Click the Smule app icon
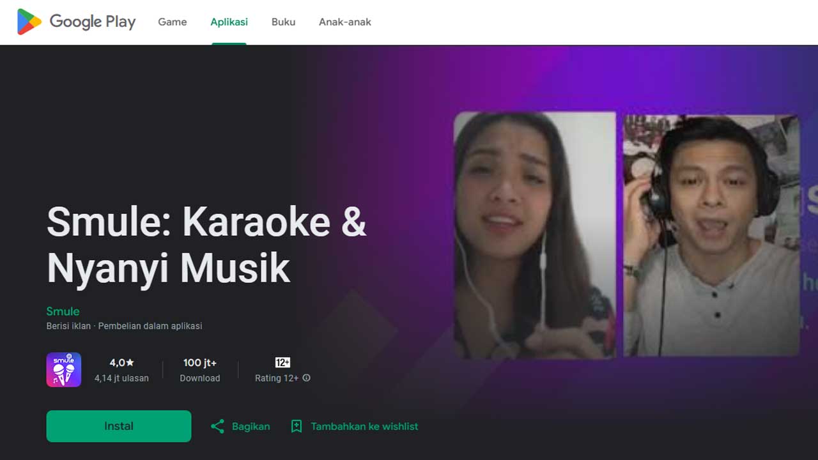 point(64,369)
